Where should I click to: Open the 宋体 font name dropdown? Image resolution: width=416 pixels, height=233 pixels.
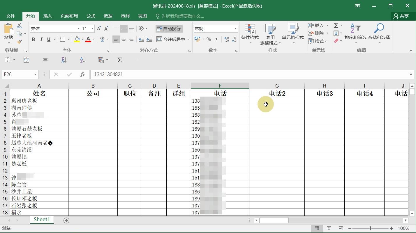(x=78, y=29)
